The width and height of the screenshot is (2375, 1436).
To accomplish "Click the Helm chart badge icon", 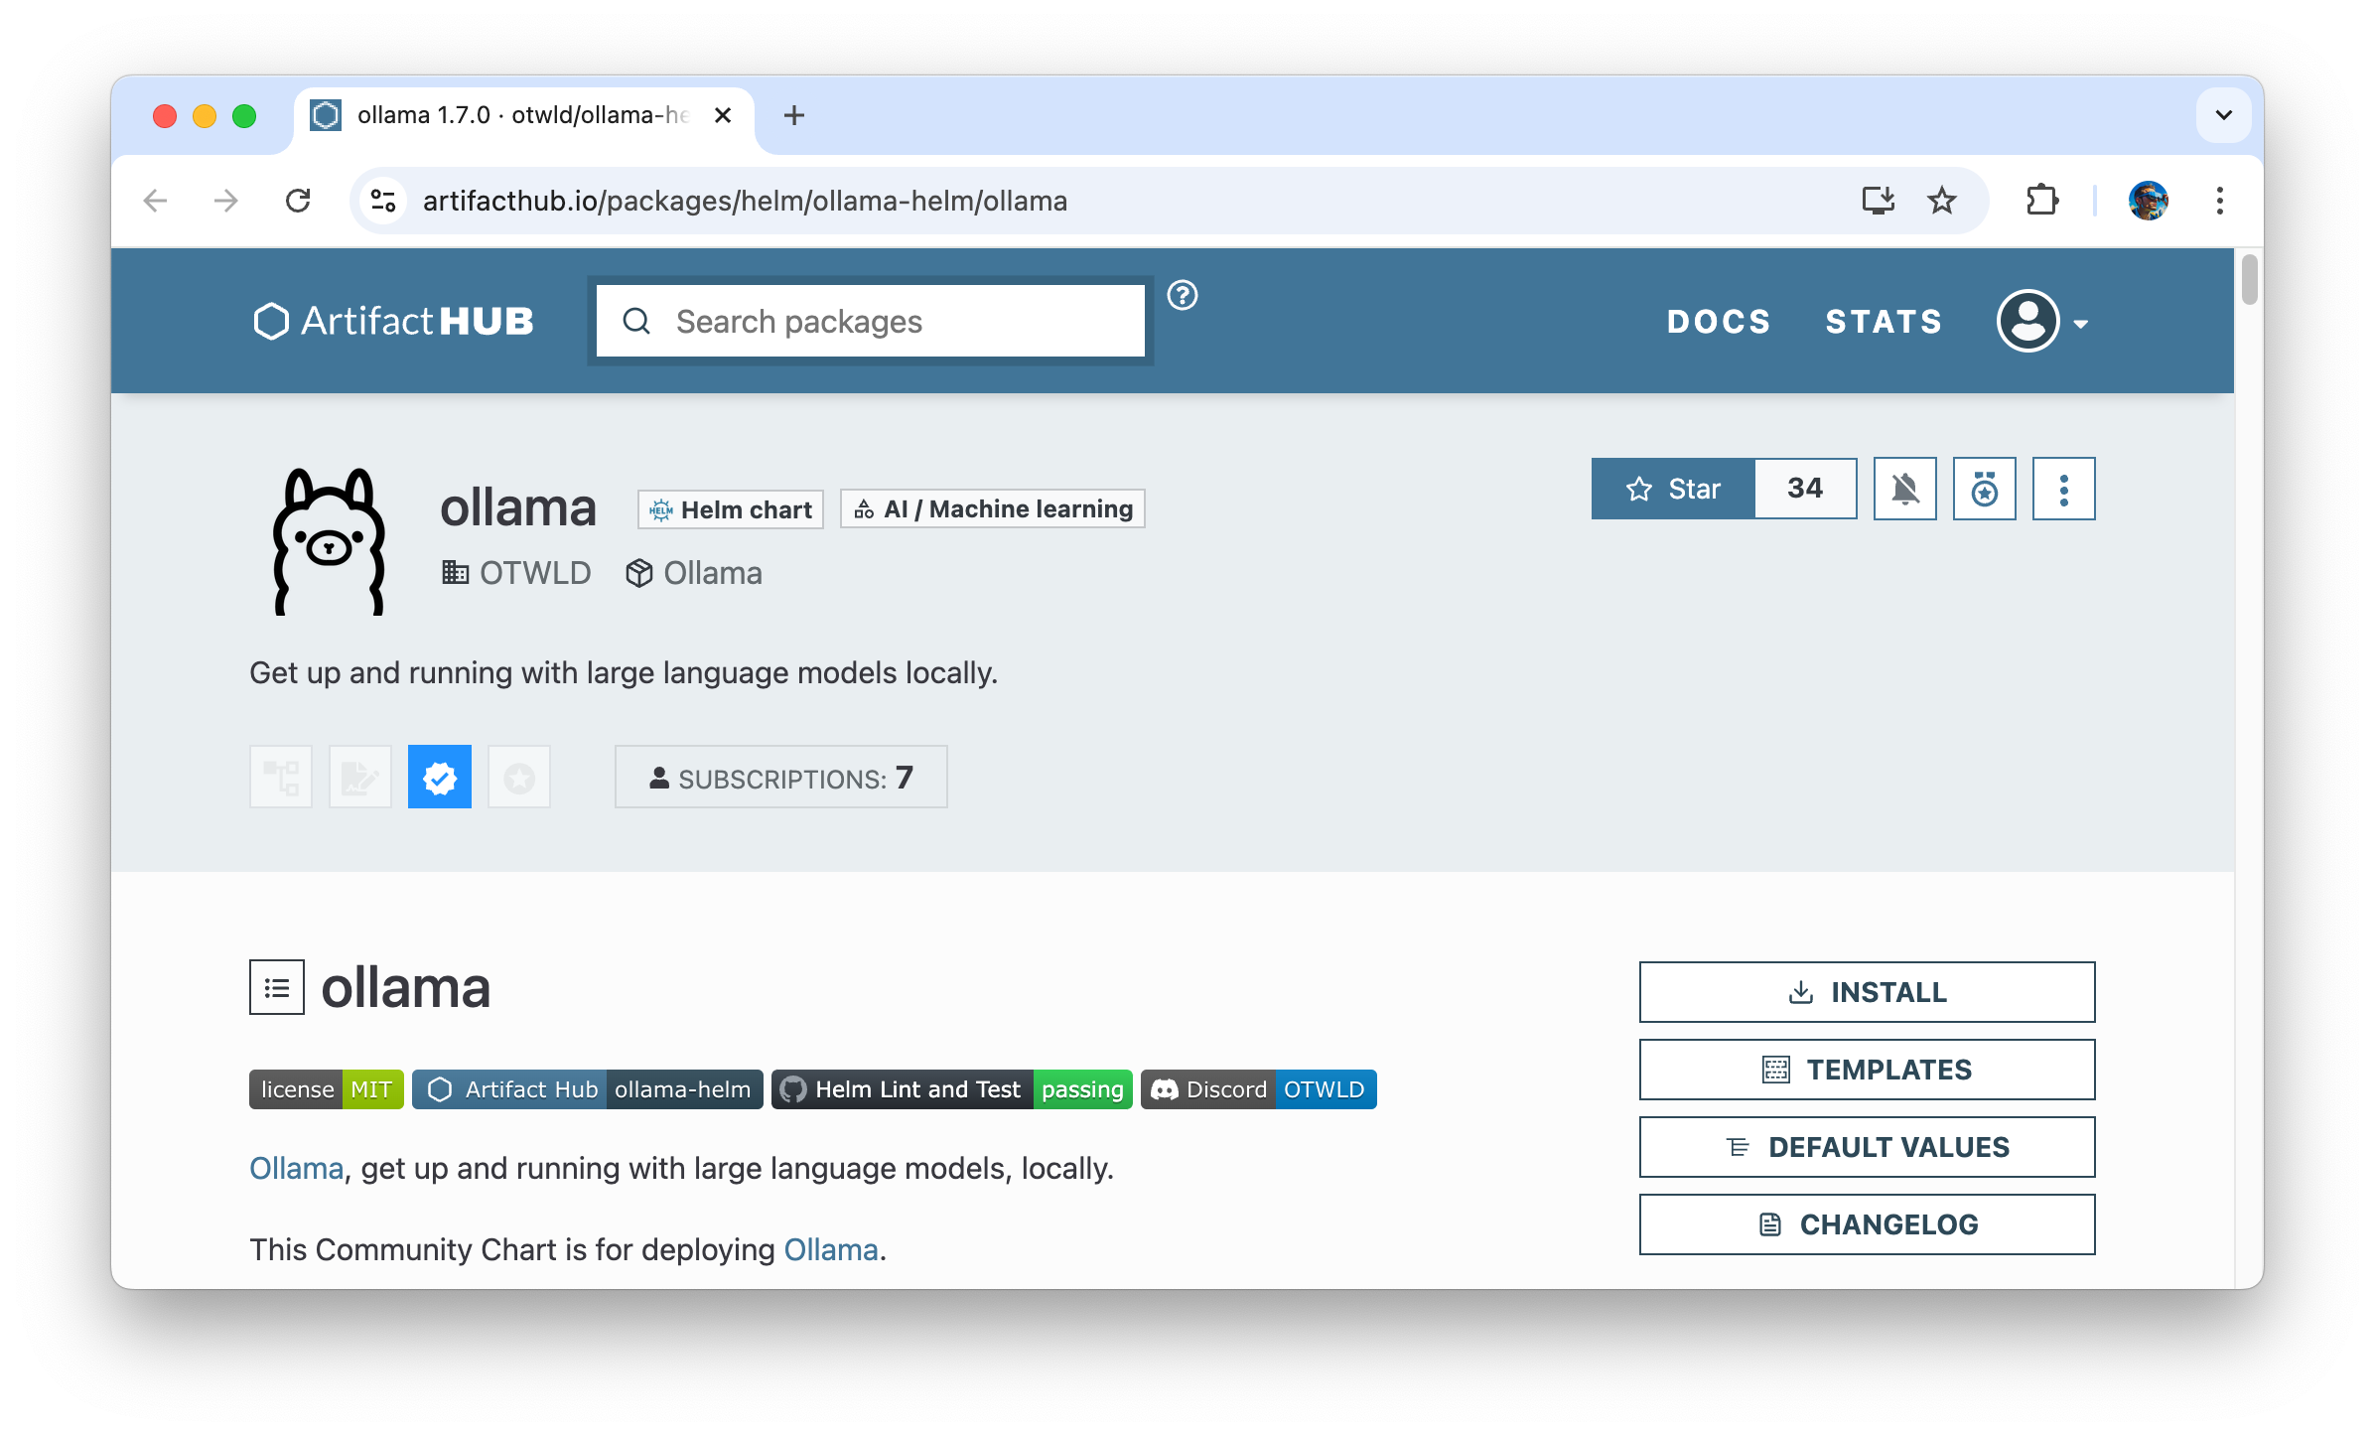I will [x=661, y=507].
